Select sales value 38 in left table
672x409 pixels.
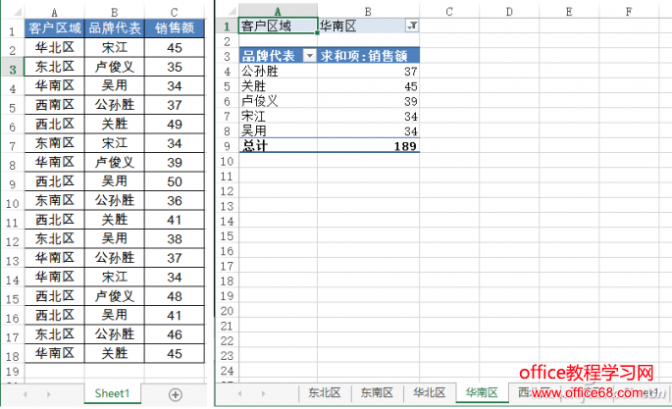[x=175, y=239]
